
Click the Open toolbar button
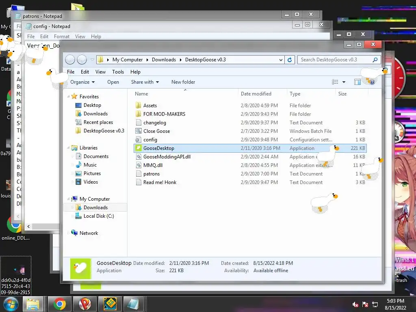tap(113, 82)
